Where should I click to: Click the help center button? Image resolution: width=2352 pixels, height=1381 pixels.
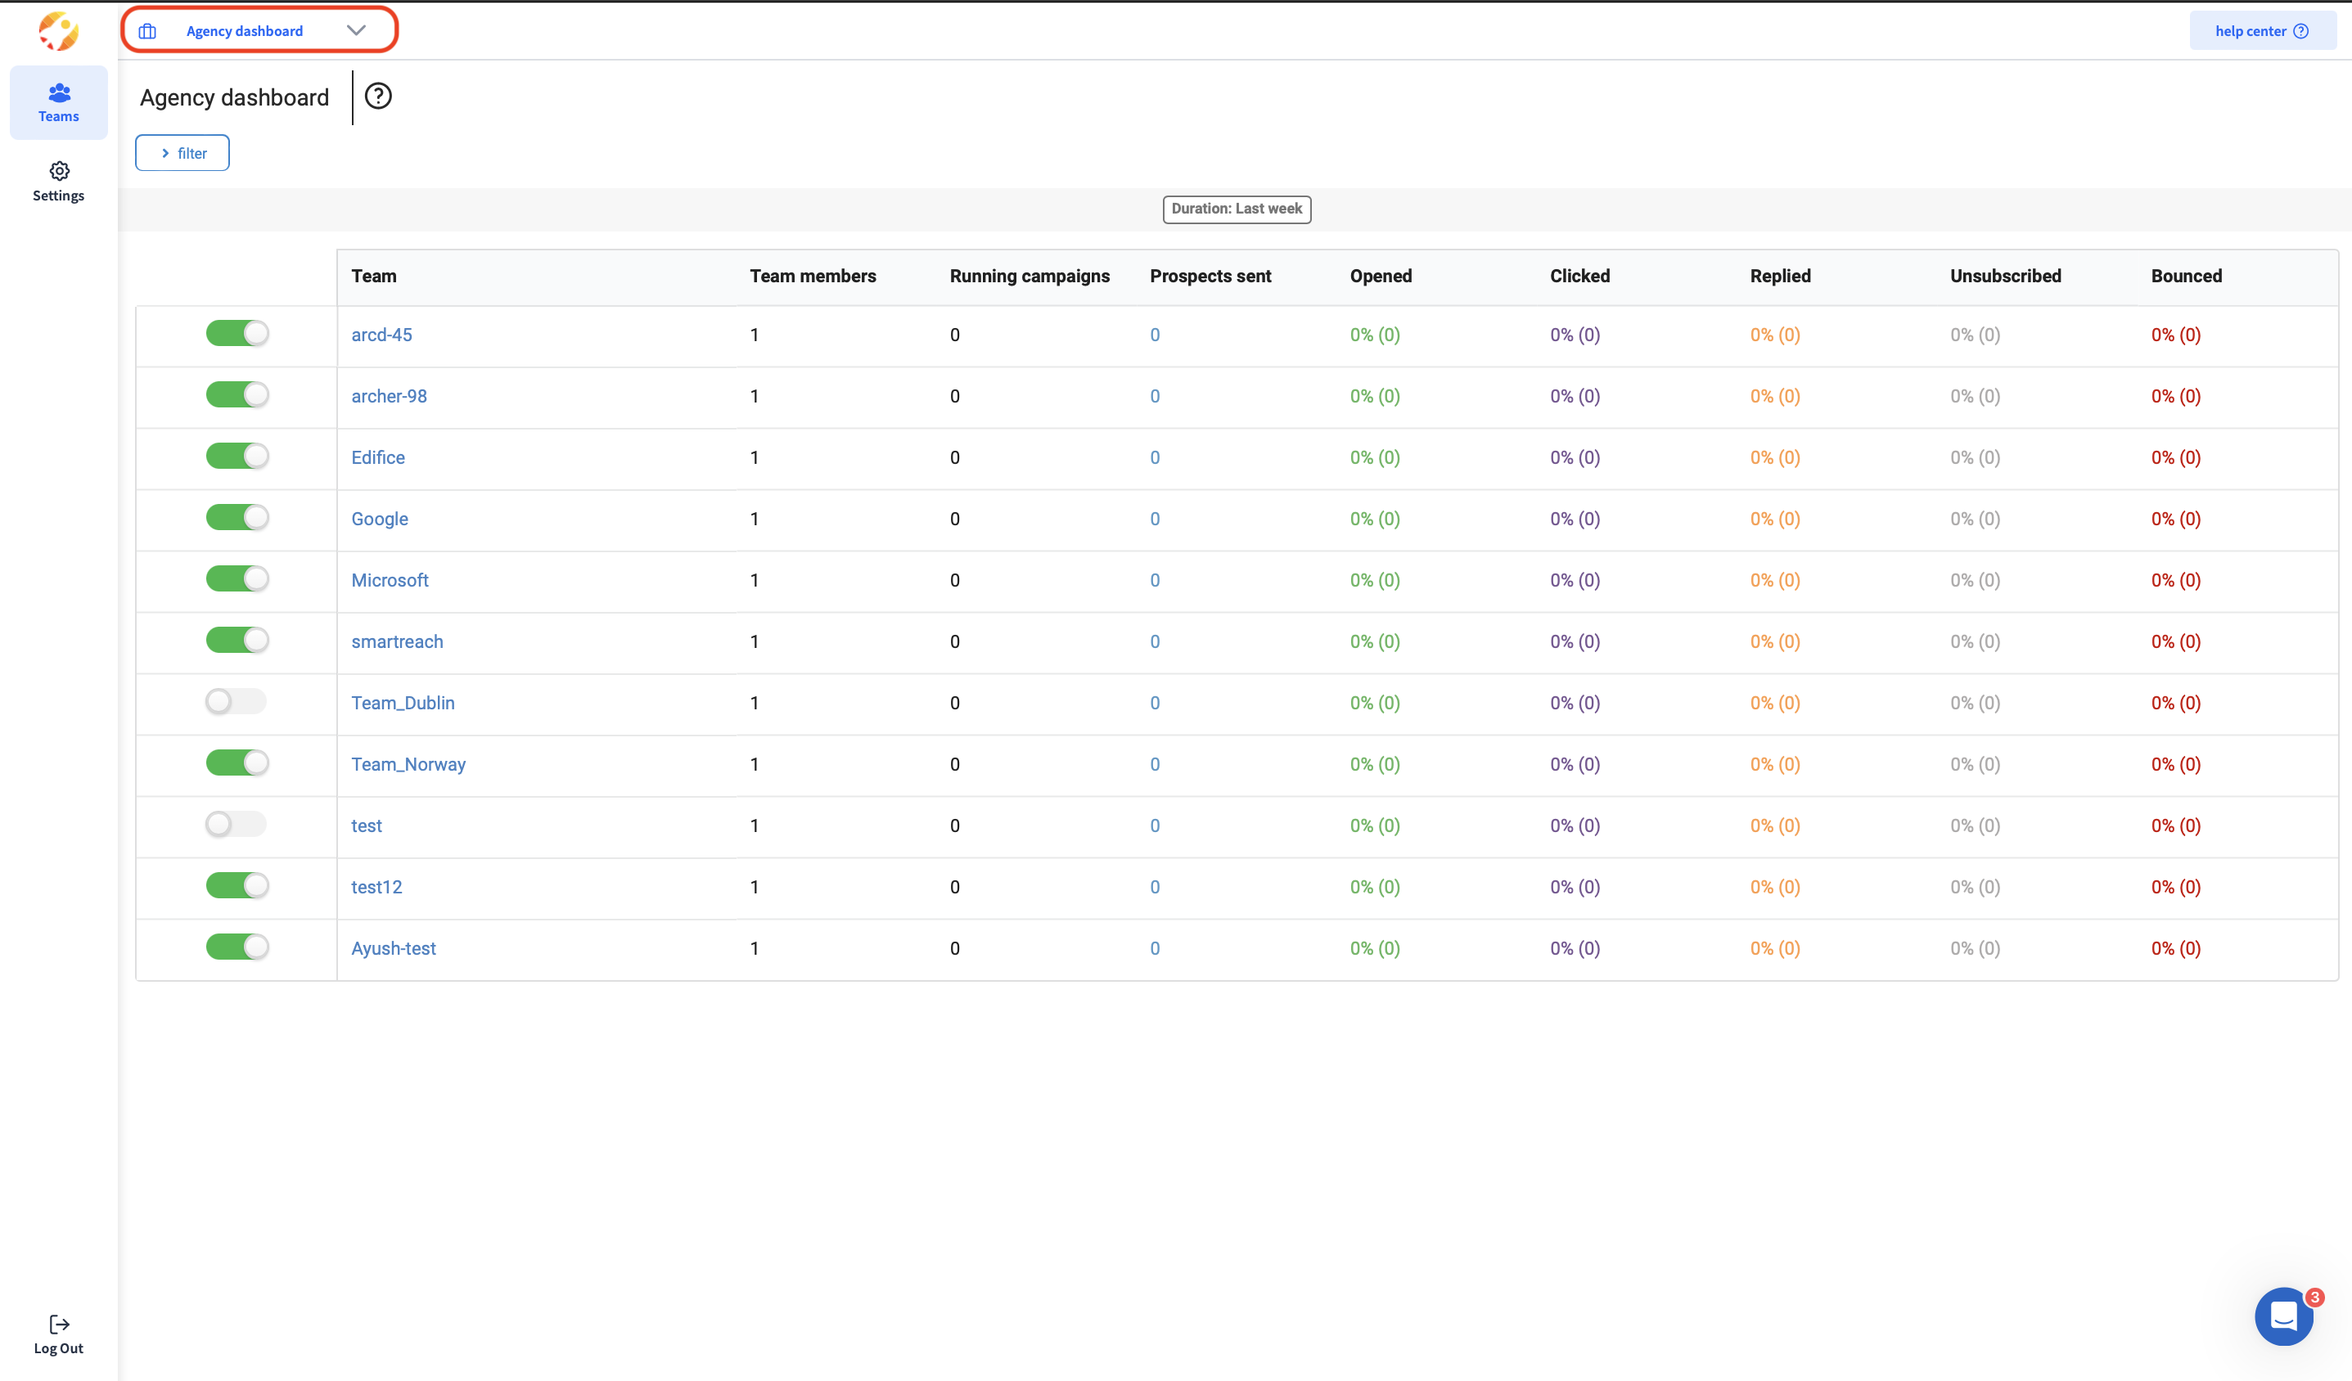coord(2260,31)
